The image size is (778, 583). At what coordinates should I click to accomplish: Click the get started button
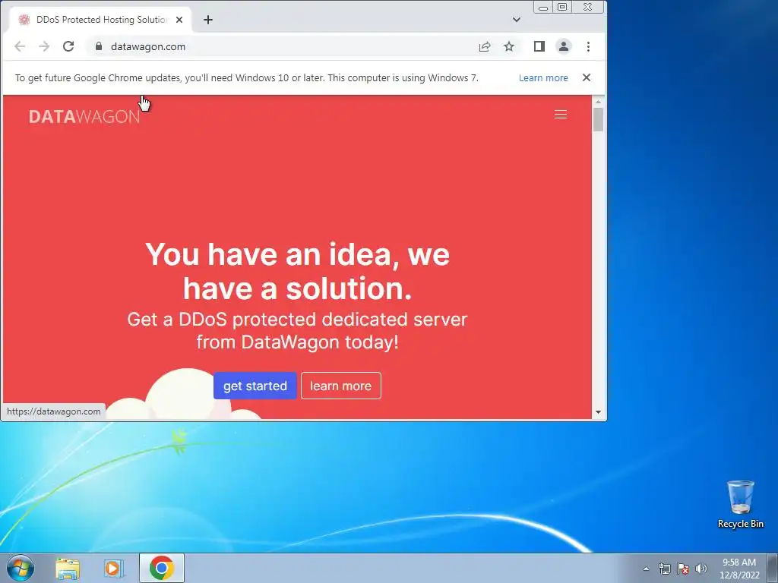click(255, 386)
